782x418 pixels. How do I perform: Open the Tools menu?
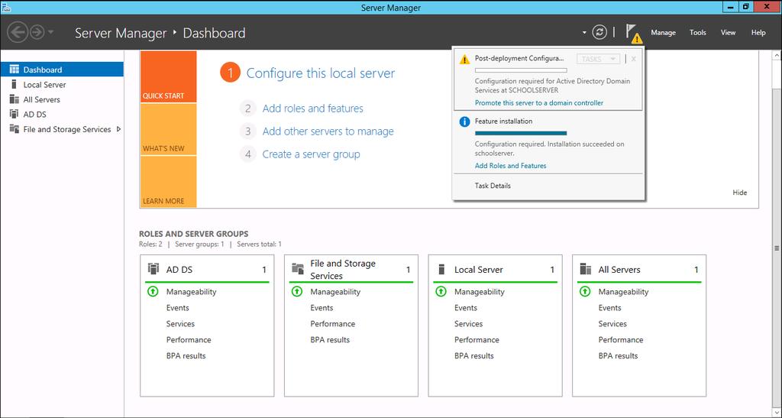[697, 32]
